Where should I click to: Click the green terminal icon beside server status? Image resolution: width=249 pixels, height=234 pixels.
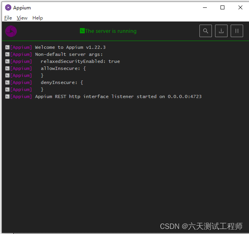pyautogui.click(x=82, y=31)
